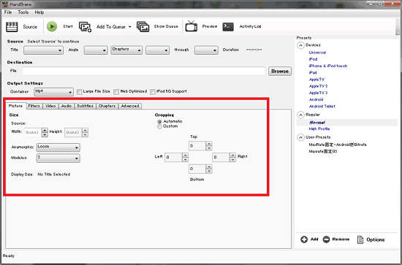The height and width of the screenshot is (265, 402).
Task: Switch to the Filters tab
Action: click(34, 106)
